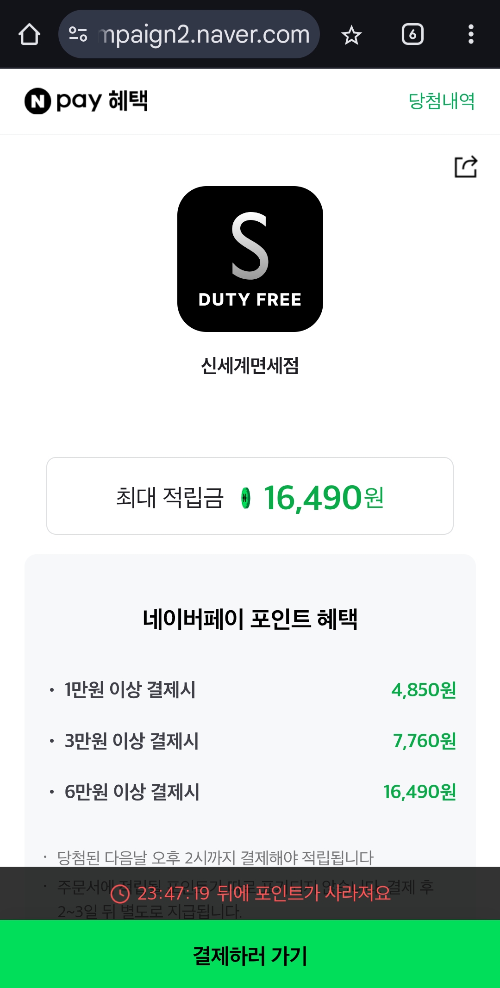Tap the green point coin icon

[x=246, y=498]
